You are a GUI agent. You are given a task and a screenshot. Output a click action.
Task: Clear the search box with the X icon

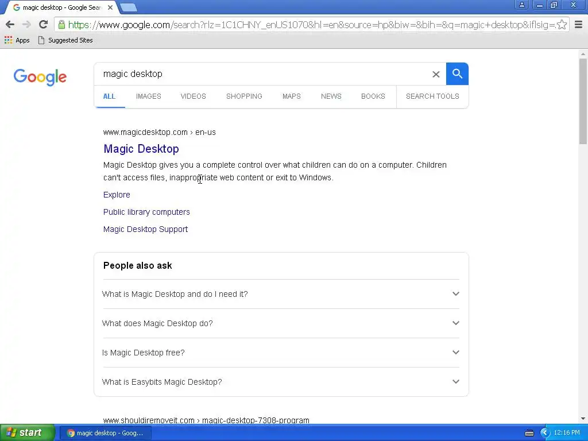[x=436, y=74]
